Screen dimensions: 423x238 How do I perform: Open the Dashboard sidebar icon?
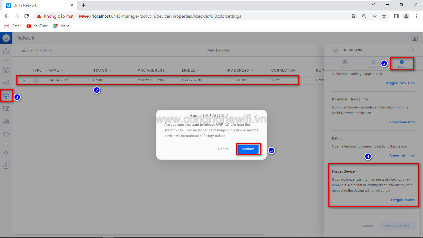(x=6, y=70)
